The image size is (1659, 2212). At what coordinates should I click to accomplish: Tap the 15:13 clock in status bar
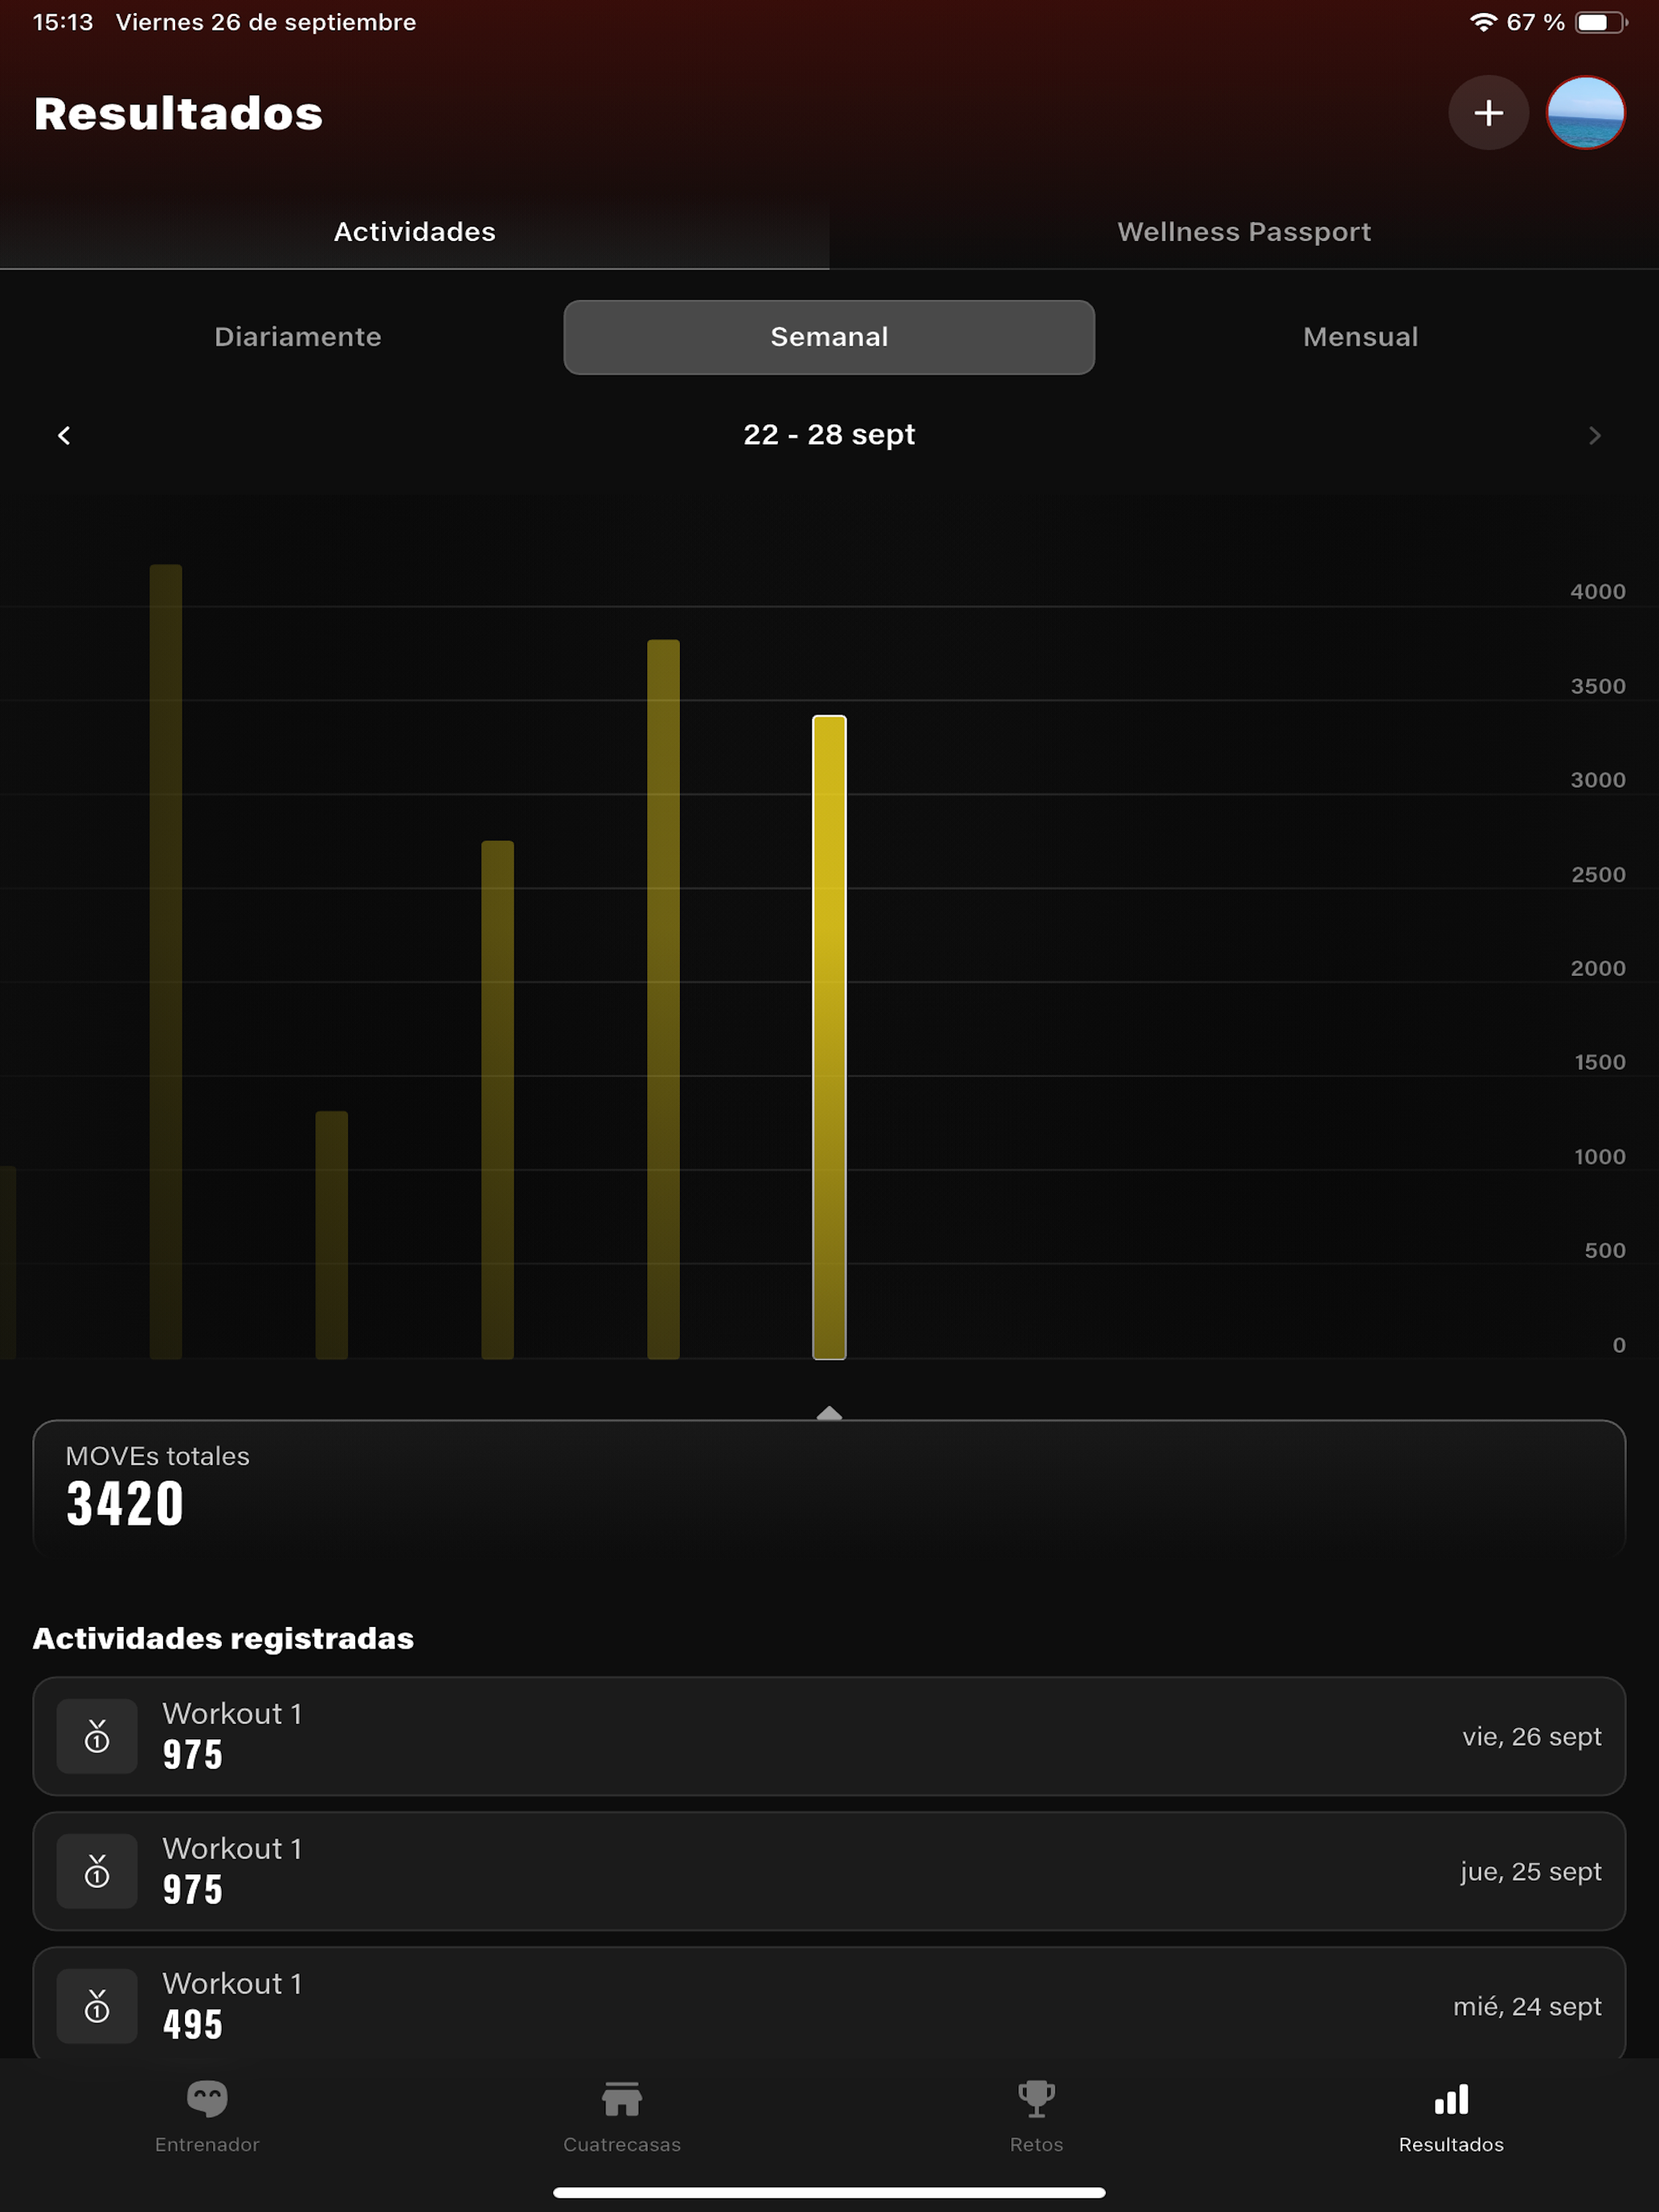(63, 22)
